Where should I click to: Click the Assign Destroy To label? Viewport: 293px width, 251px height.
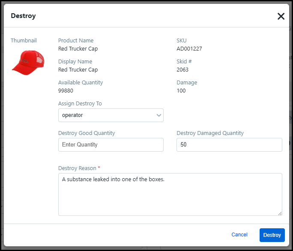click(80, 104)
